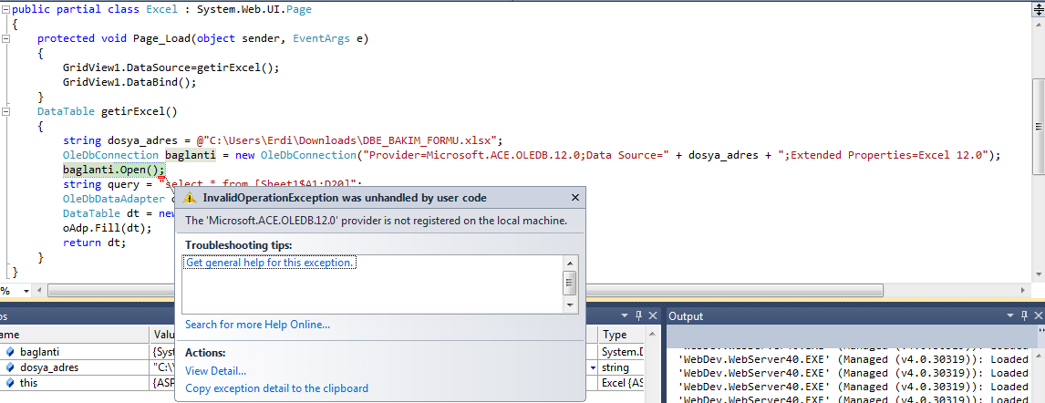Click the dosya_adres variable icon

(9, 367)
